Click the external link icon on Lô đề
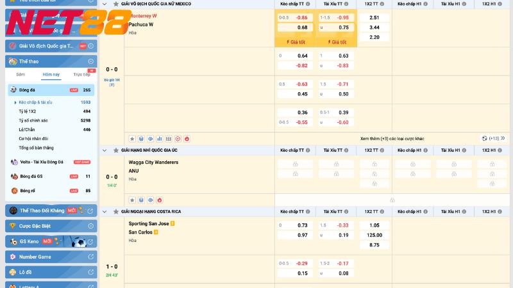 90,272
